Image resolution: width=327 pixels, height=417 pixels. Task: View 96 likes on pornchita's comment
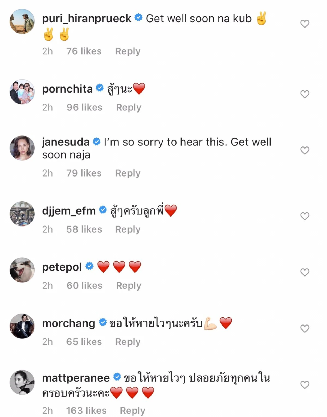(84, 108)
